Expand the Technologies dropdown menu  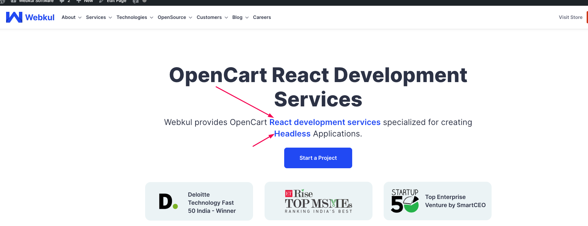pyautogui.click(x=135, y=17)
